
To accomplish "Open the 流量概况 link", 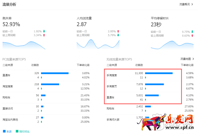I will [x=185, y=4].
